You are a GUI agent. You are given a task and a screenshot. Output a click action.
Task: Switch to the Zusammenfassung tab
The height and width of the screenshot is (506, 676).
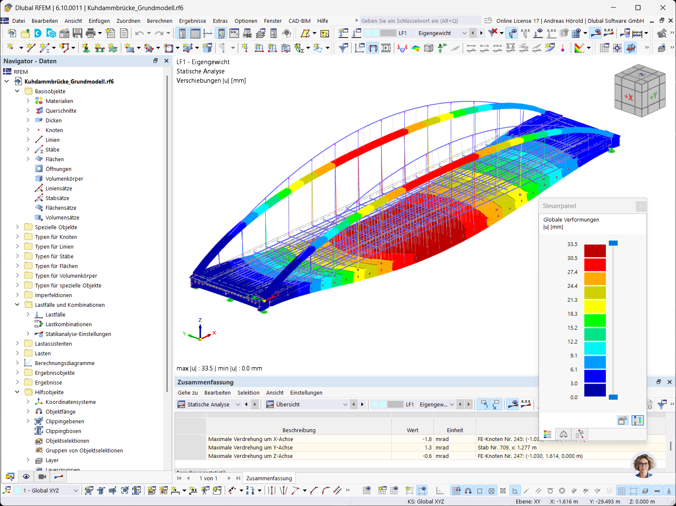(269, 478)
